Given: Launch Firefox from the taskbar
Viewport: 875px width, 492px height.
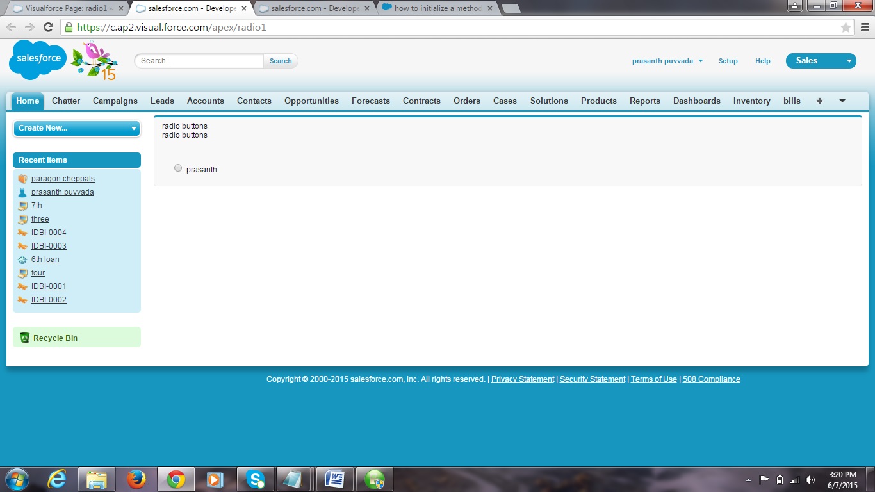Looking at the screenshot, I should point(136,479).
